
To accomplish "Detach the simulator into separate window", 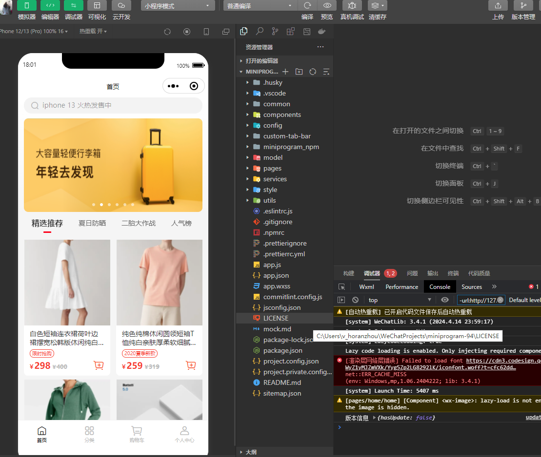I will [226, 32].
